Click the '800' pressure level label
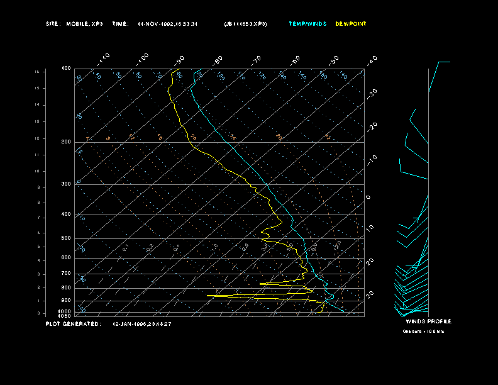Image resolution: width=498 pixels, height=385 pixels. [x=66, y=287]
